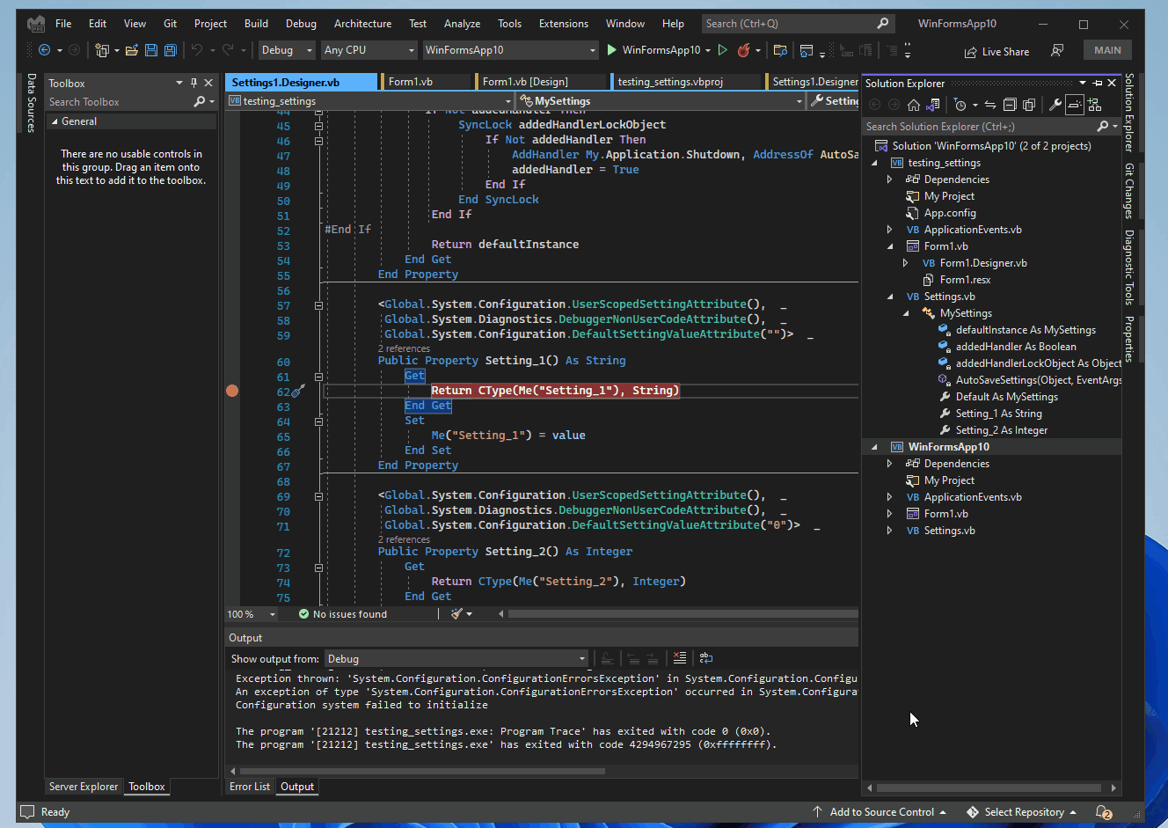Open Properties via the wrench icon
1168x828 pixels.
point(1054,106)
